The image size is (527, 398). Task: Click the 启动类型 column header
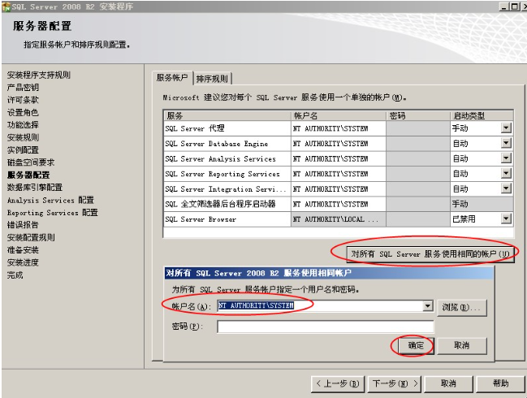[x=482, y=115]
